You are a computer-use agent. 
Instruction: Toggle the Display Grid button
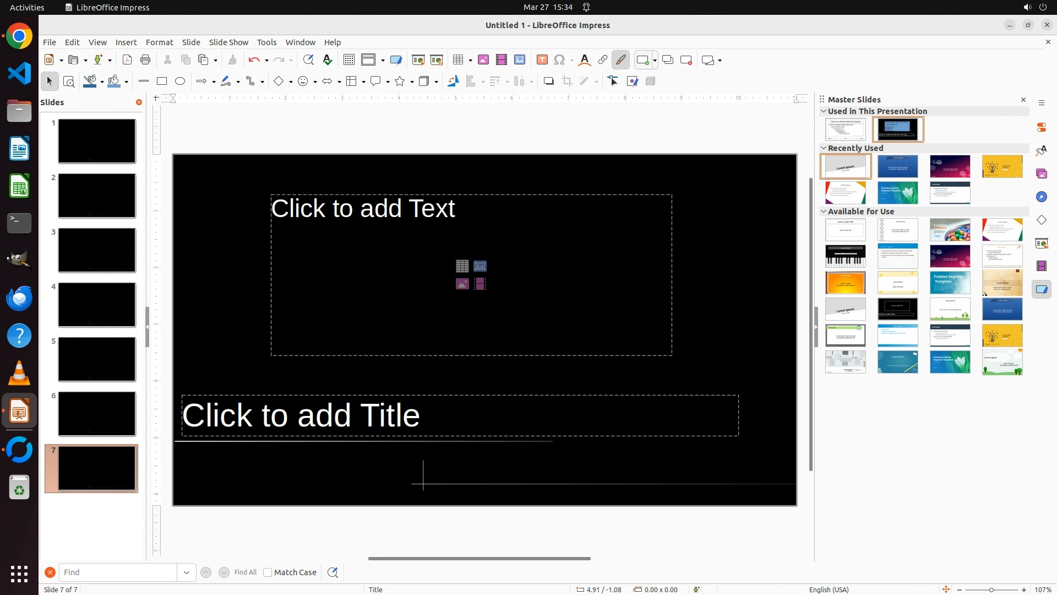pos(349,60)
